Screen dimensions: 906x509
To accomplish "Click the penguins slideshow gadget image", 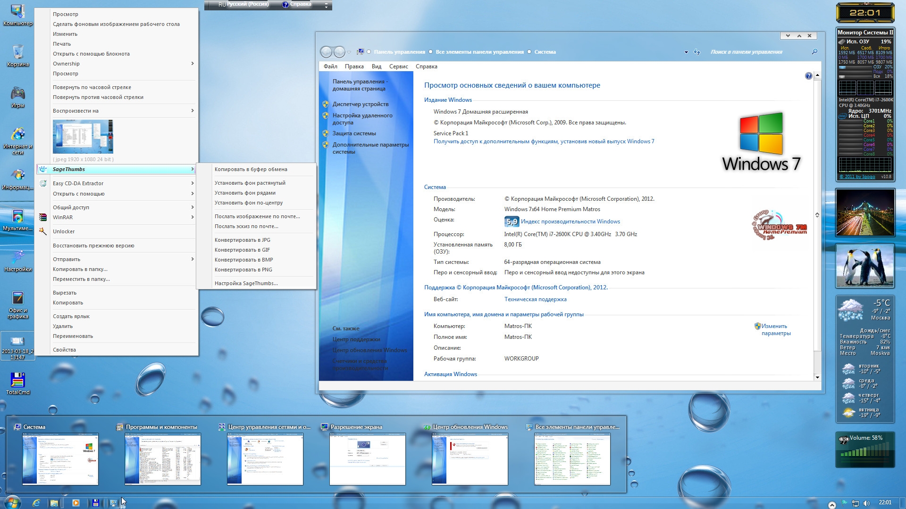I will (x=865, y=266).
